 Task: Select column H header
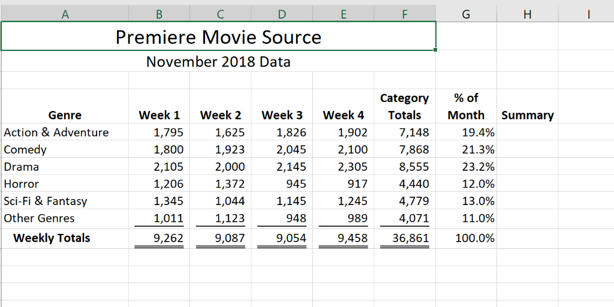click(528, 14)
